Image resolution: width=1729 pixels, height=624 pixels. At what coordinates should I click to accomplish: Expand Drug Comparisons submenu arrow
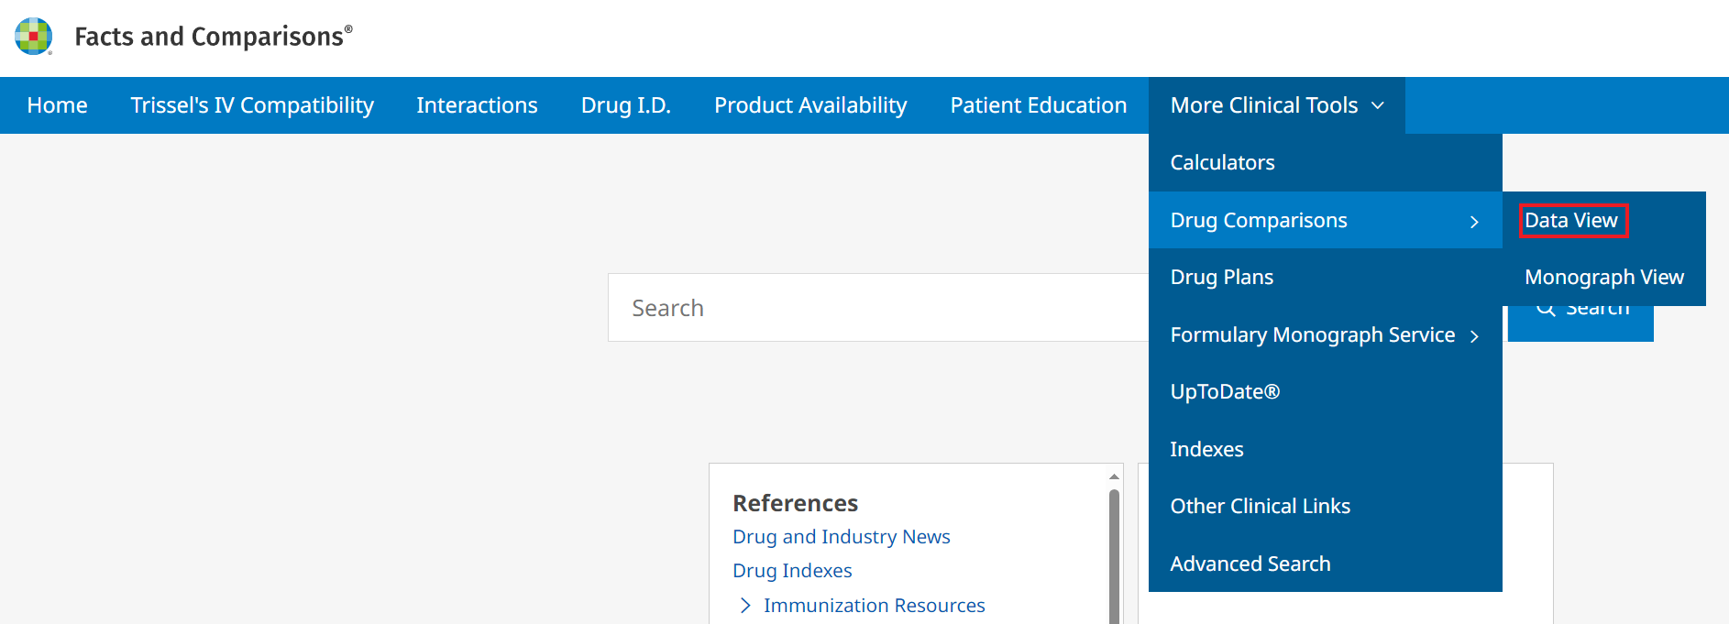[x=1474, y=222]
